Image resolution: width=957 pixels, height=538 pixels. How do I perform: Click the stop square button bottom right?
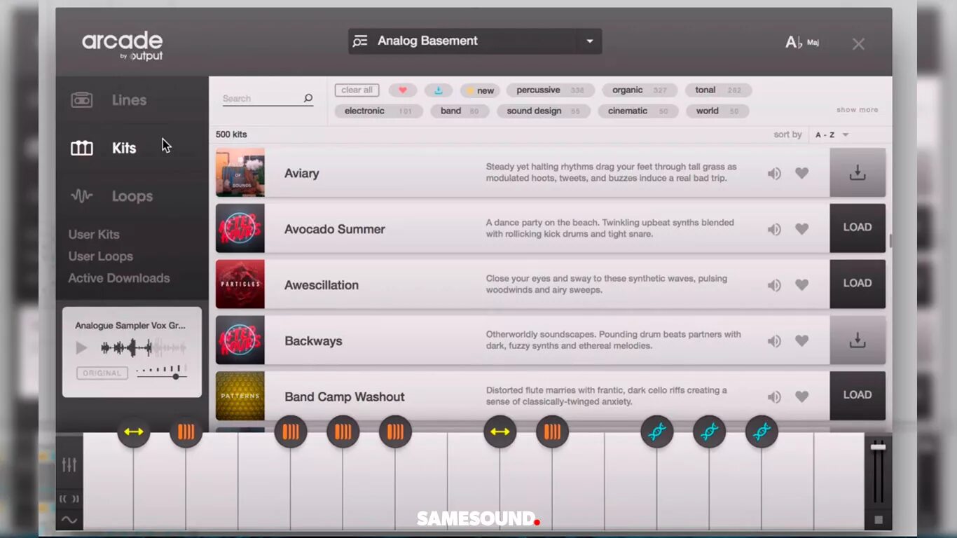[x=879, y=520]
